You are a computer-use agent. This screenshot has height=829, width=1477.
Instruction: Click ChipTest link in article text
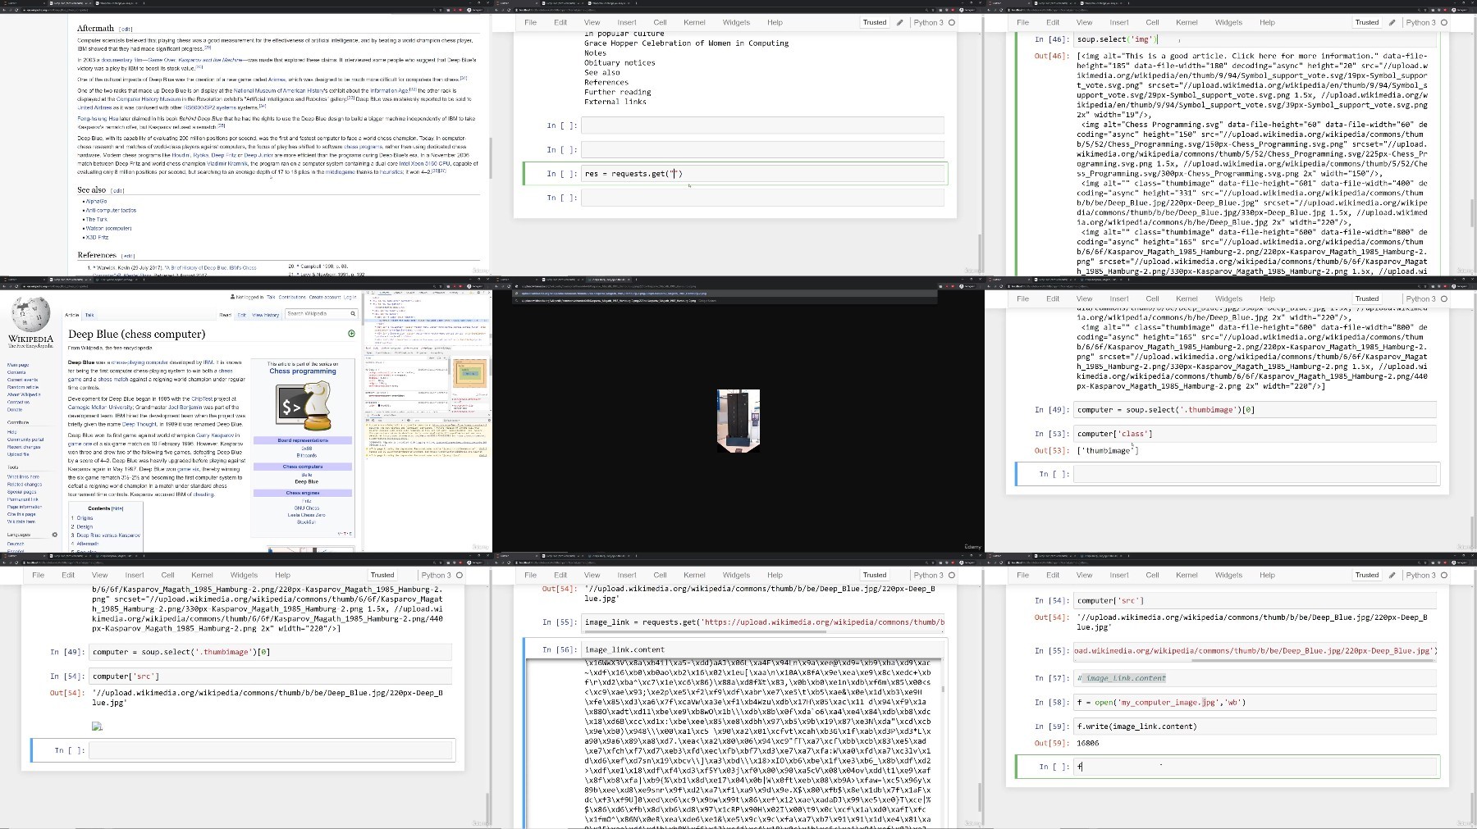[x=202, y=399]
